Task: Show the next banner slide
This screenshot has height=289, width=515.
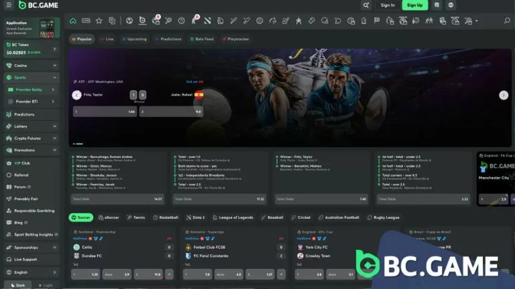Action: pos(504,95)
